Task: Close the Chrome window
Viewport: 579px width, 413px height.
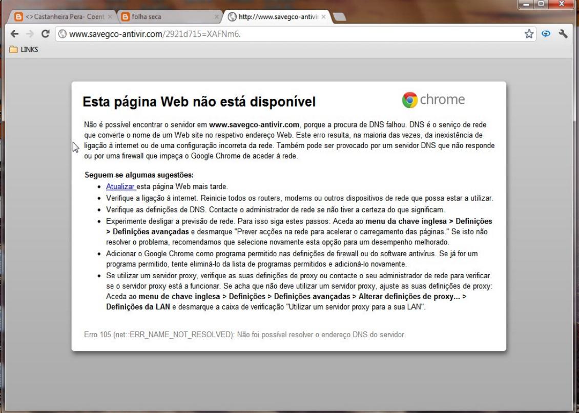Action: [x=562, y=4]
